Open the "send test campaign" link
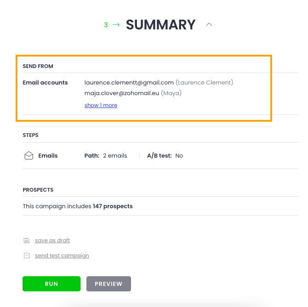 tap(62, 256)
